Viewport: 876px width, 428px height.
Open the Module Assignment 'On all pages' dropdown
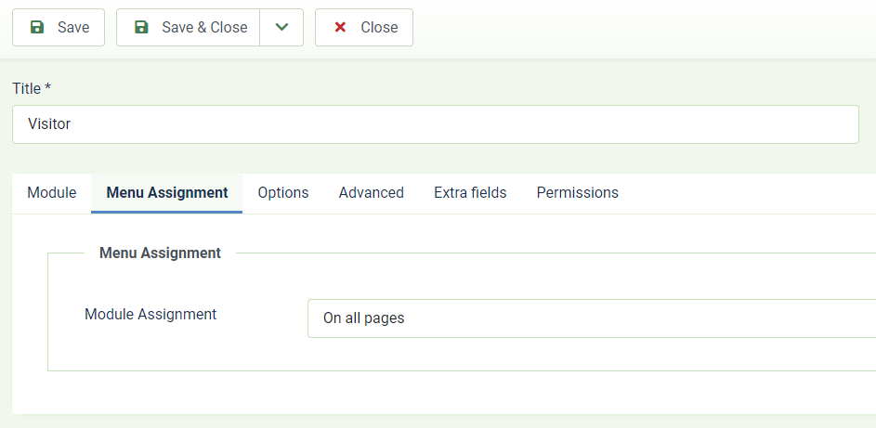592,318
